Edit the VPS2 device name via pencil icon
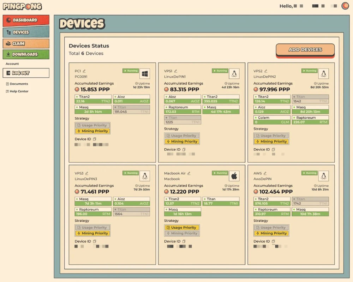The width and height of the screenshot is (353, 282). tap(266, 71)
